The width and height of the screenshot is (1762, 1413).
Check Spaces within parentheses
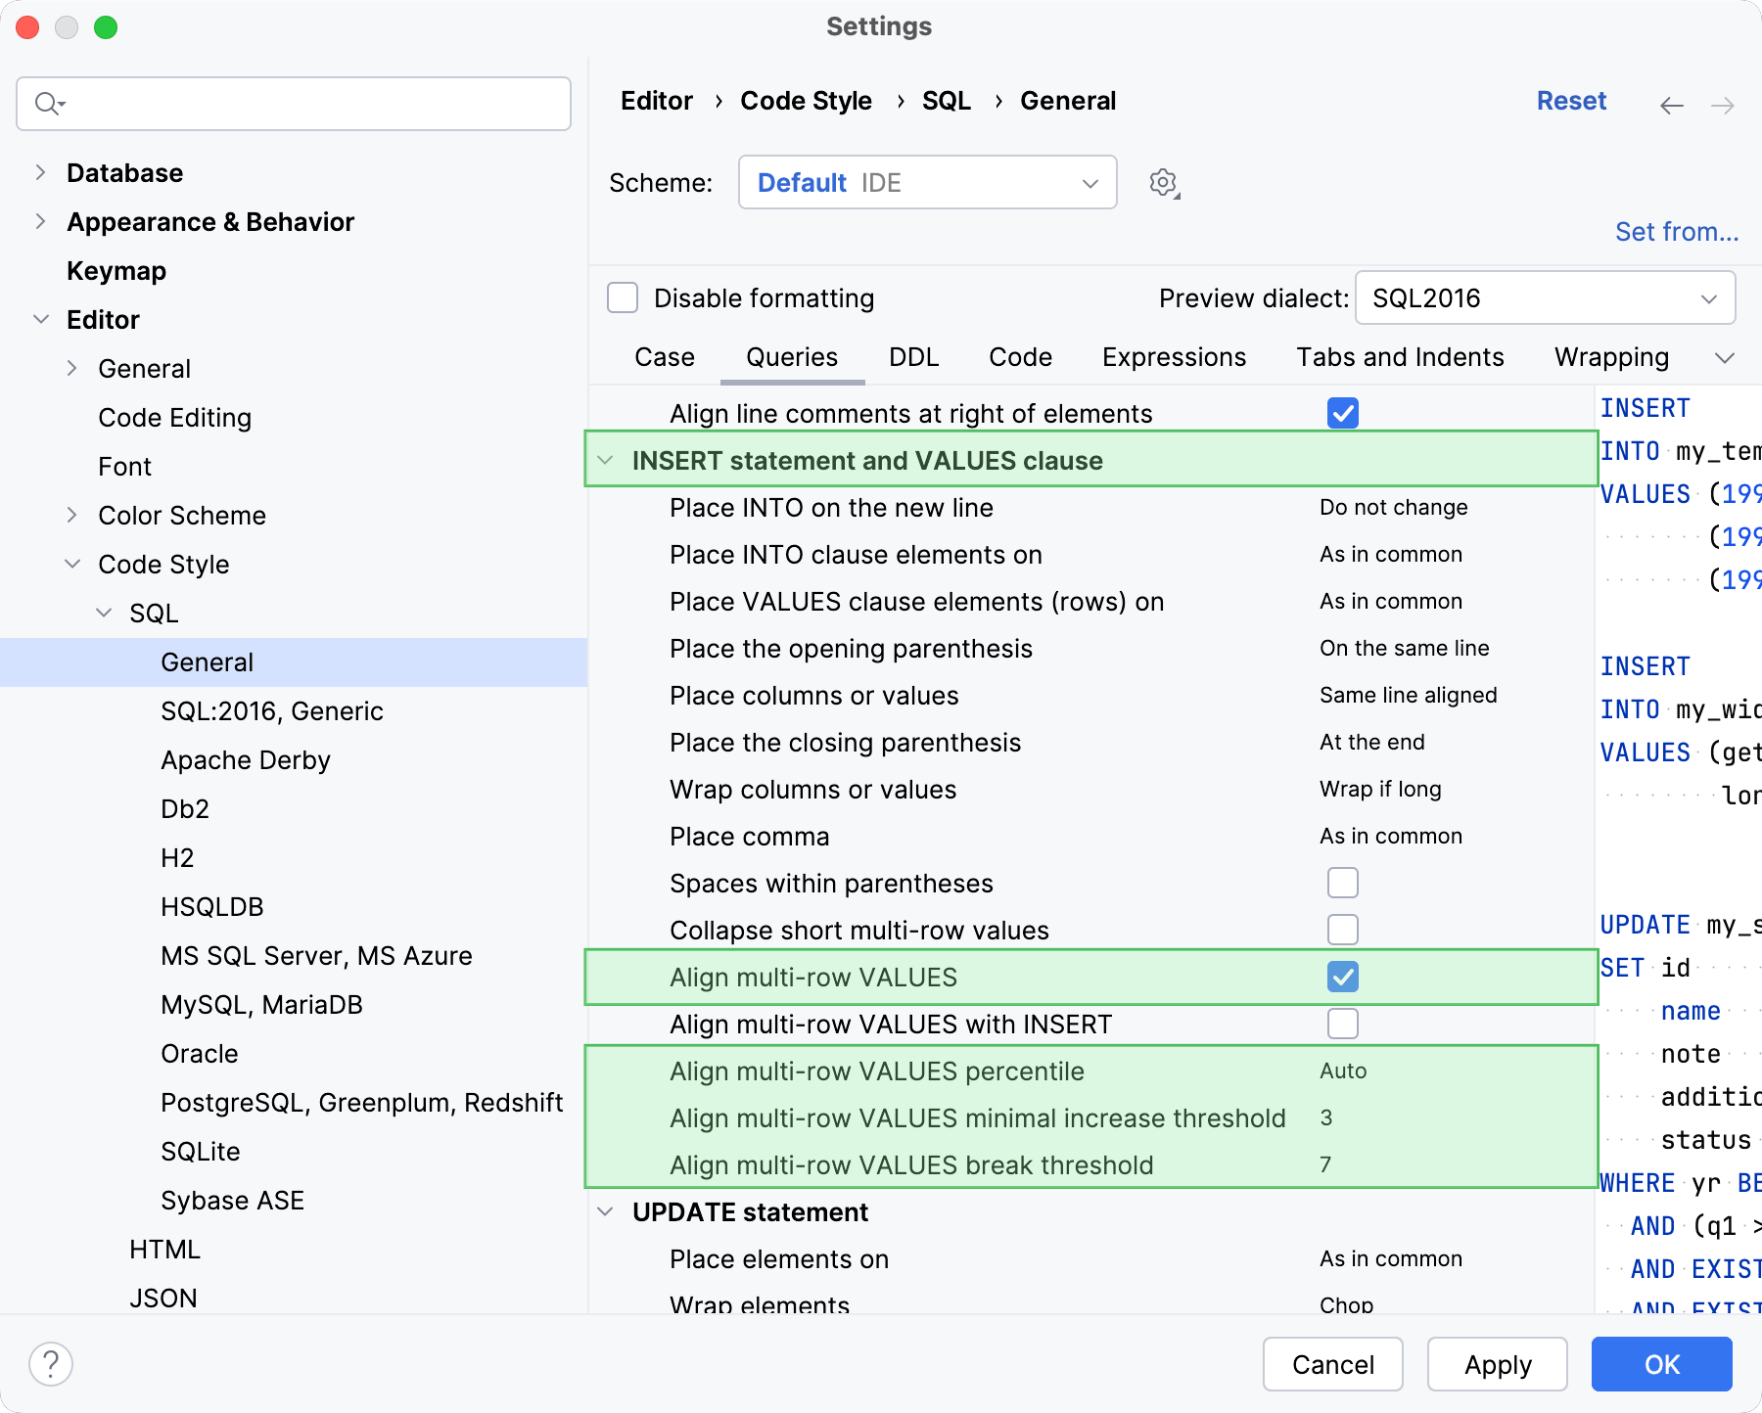pos(1343,883)
